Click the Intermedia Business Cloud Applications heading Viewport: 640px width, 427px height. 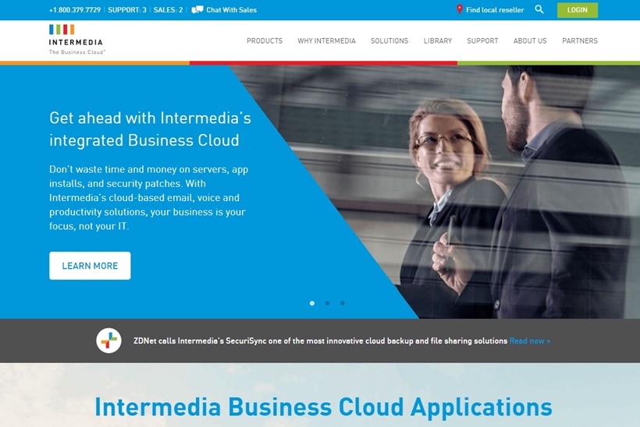point(323,407)
